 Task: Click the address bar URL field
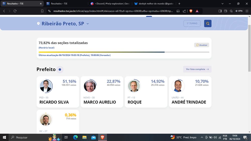point(113,11)
